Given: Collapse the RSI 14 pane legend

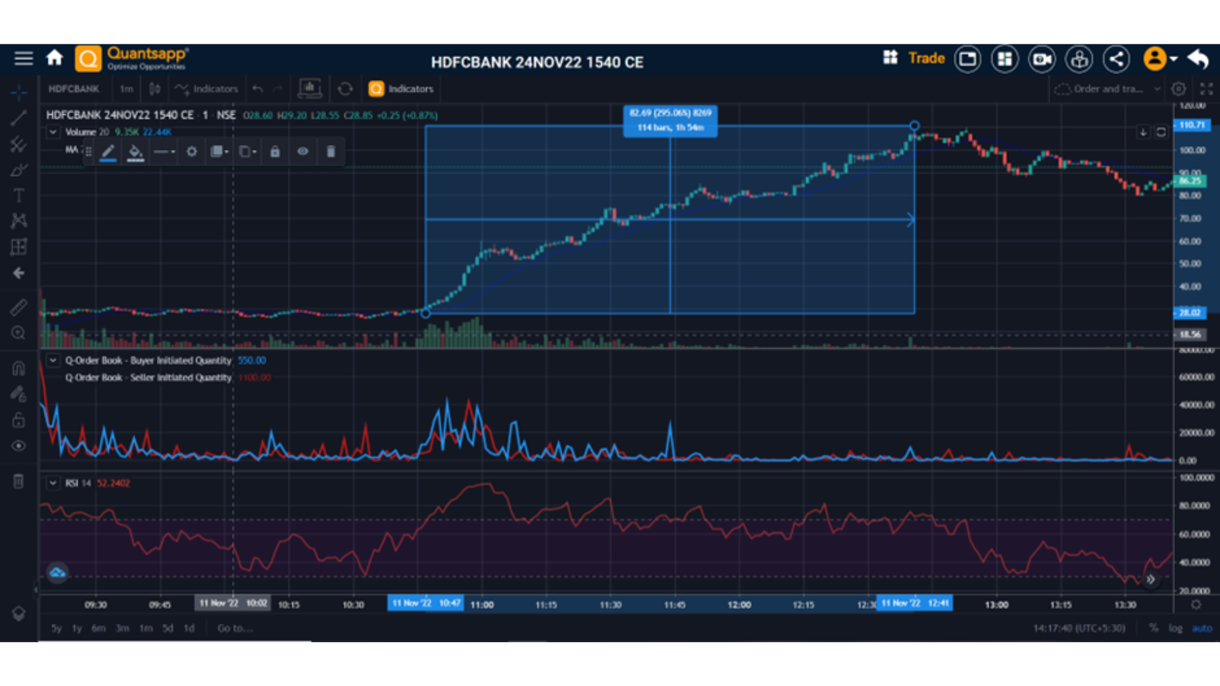Looking at the screenshot, I should tap(53, 483).
